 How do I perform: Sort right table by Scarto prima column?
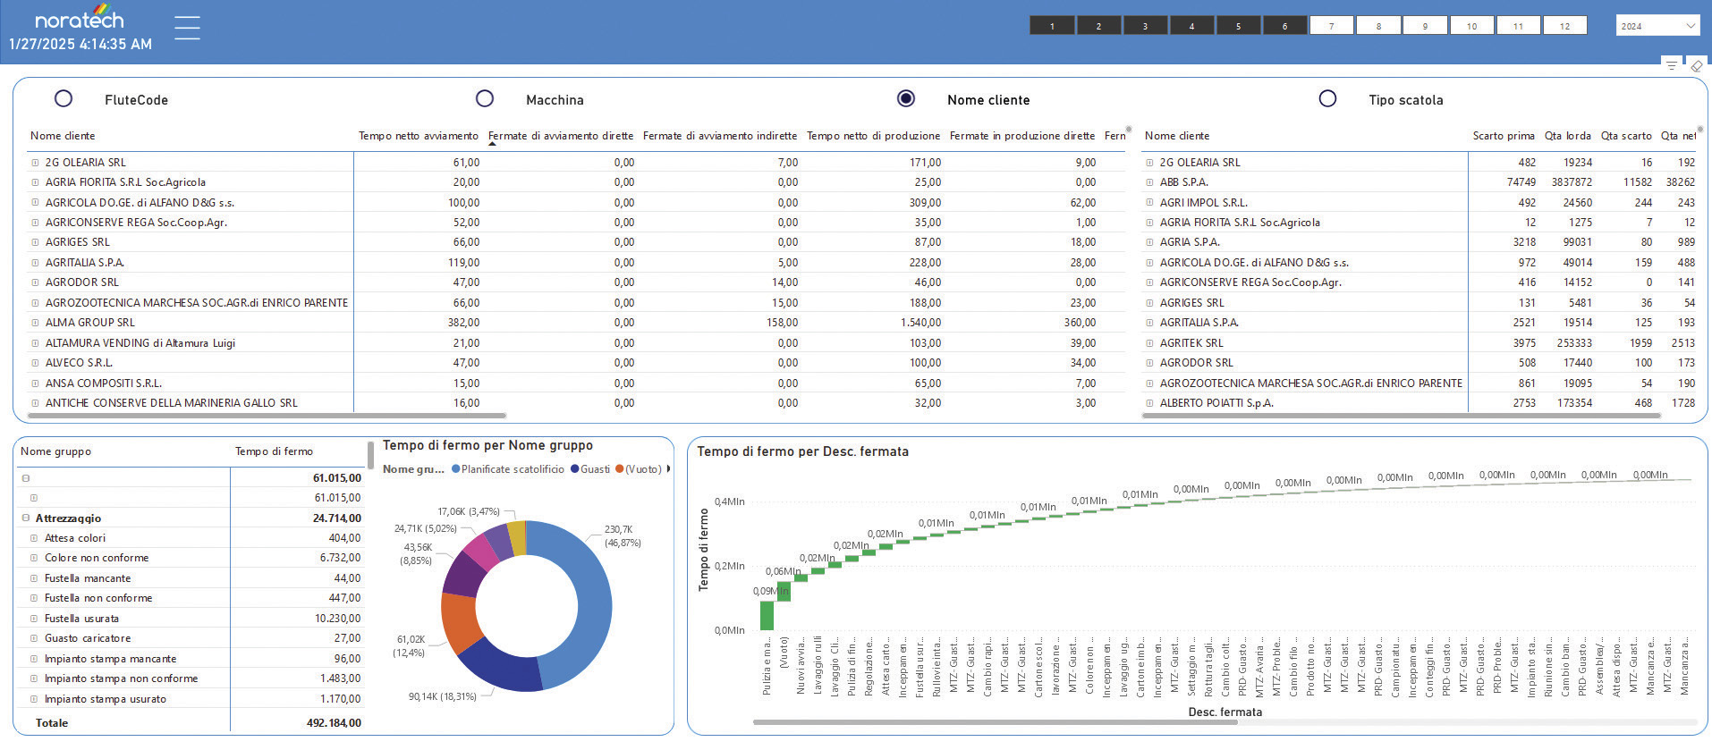point(1504,136)
